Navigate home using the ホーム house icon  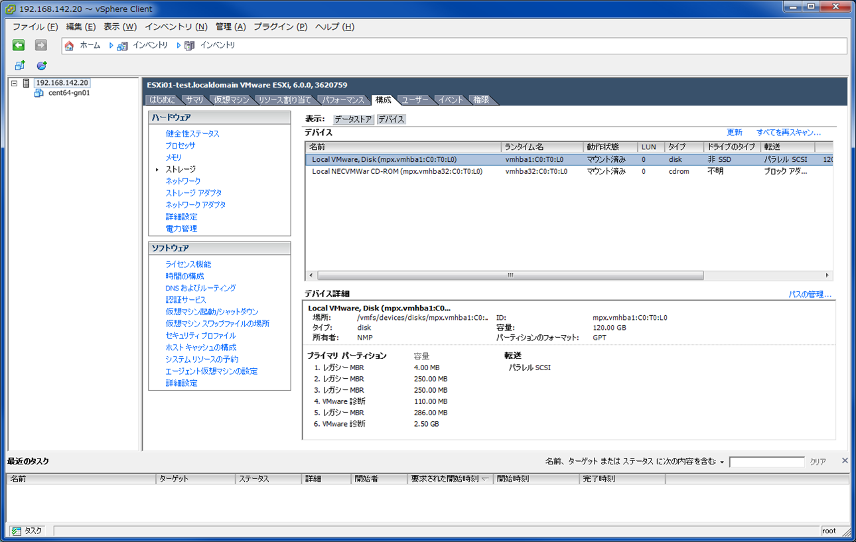point(70,45)
